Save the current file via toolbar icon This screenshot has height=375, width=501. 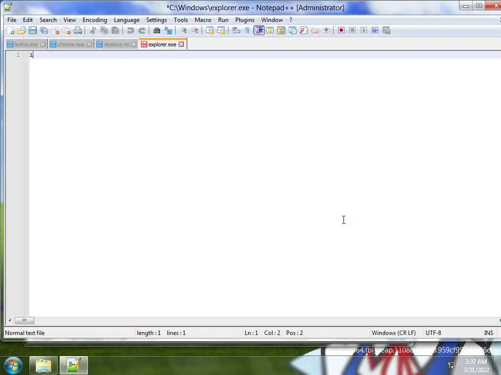point(33,31)
